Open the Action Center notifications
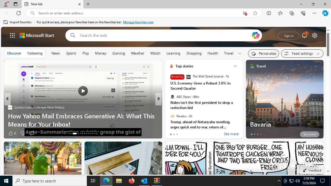Screen dimensions: 331x186 [x=323, y=181]
